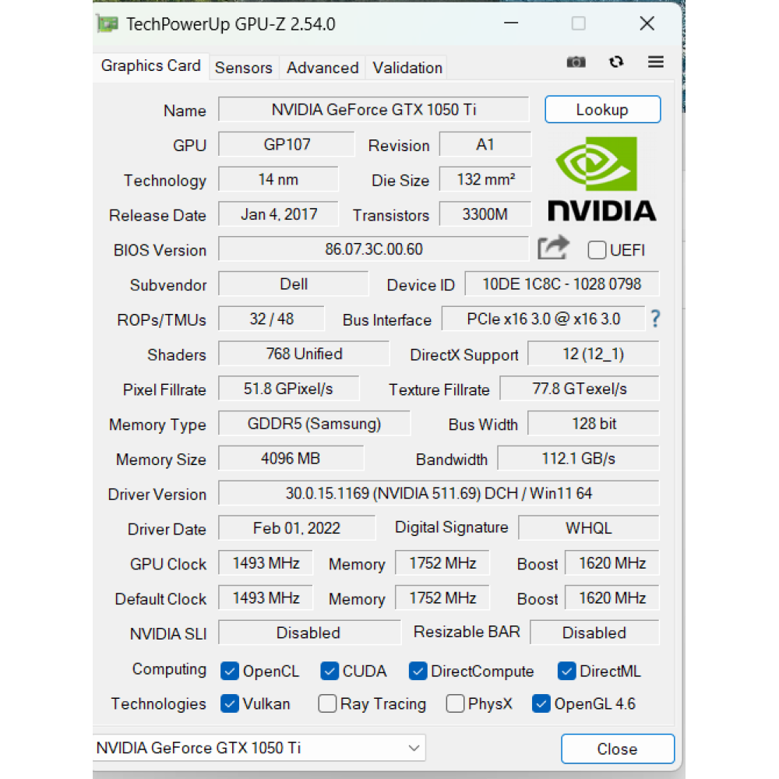Click the Bandwidth value 112.1 GB/s
This screenshot has width=779, height=779.
click(578, 458)
